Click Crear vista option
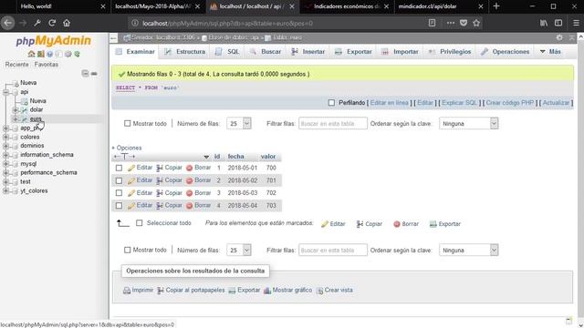Image resolution: width=584 pixels, height=328 pixels. pyautogui.click(x=334, y=290)
